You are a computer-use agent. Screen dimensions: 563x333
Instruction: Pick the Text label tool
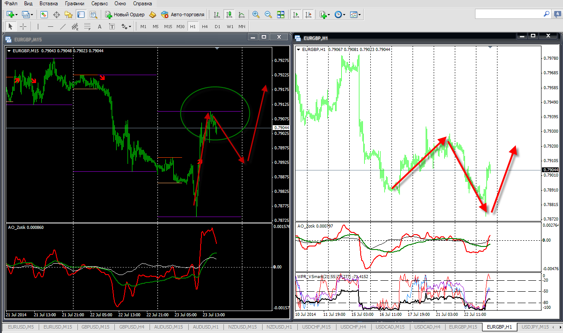[99, 26]
